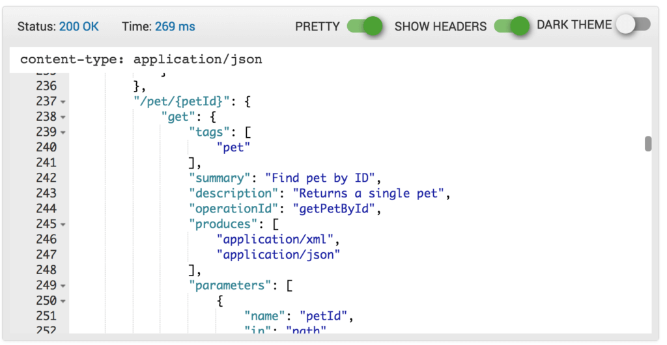The width and height of the screenshot is (667, 345).
Task: Click the "Find pet by ID" value
Action: pos(320,178)
